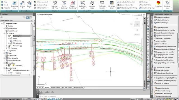Select Korridor (1) in the tree

coord(19,66)
